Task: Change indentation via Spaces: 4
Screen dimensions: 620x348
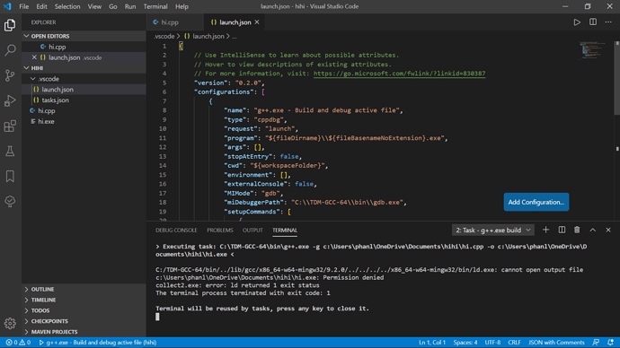Action: point(465,343)
